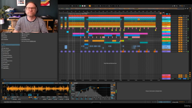Viewport: 192px width, 108px height.
Task: Toggle the EQ Eight power button
Action: coord(71,83)
